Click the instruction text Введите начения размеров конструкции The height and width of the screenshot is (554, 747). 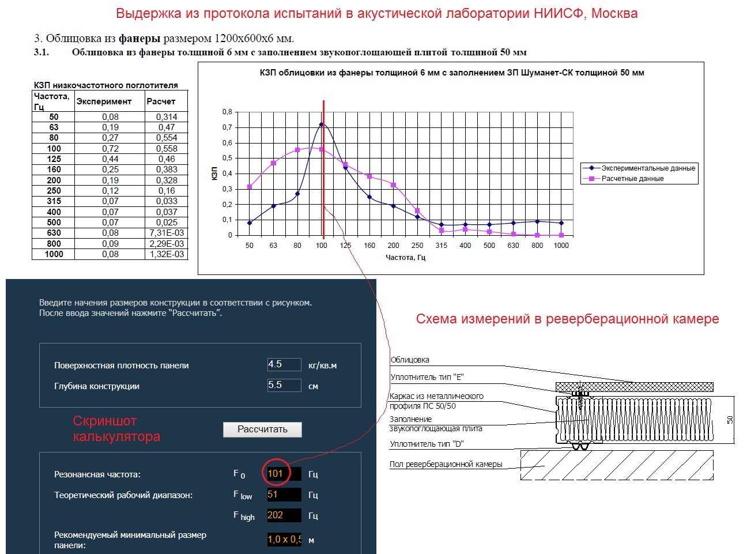point(175,308)
